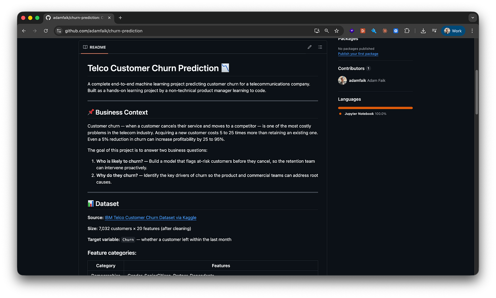
Task: Click the adamfaik contributor avatar
Action: [x=342, y=80]
